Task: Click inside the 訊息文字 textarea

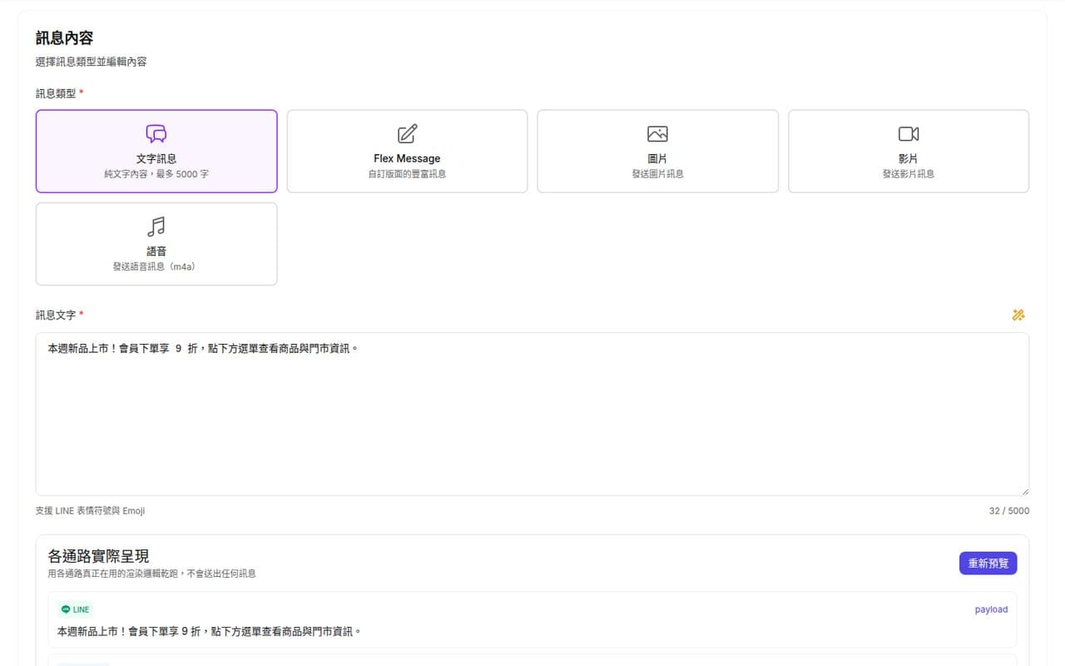Action: [x=532, y=415]
